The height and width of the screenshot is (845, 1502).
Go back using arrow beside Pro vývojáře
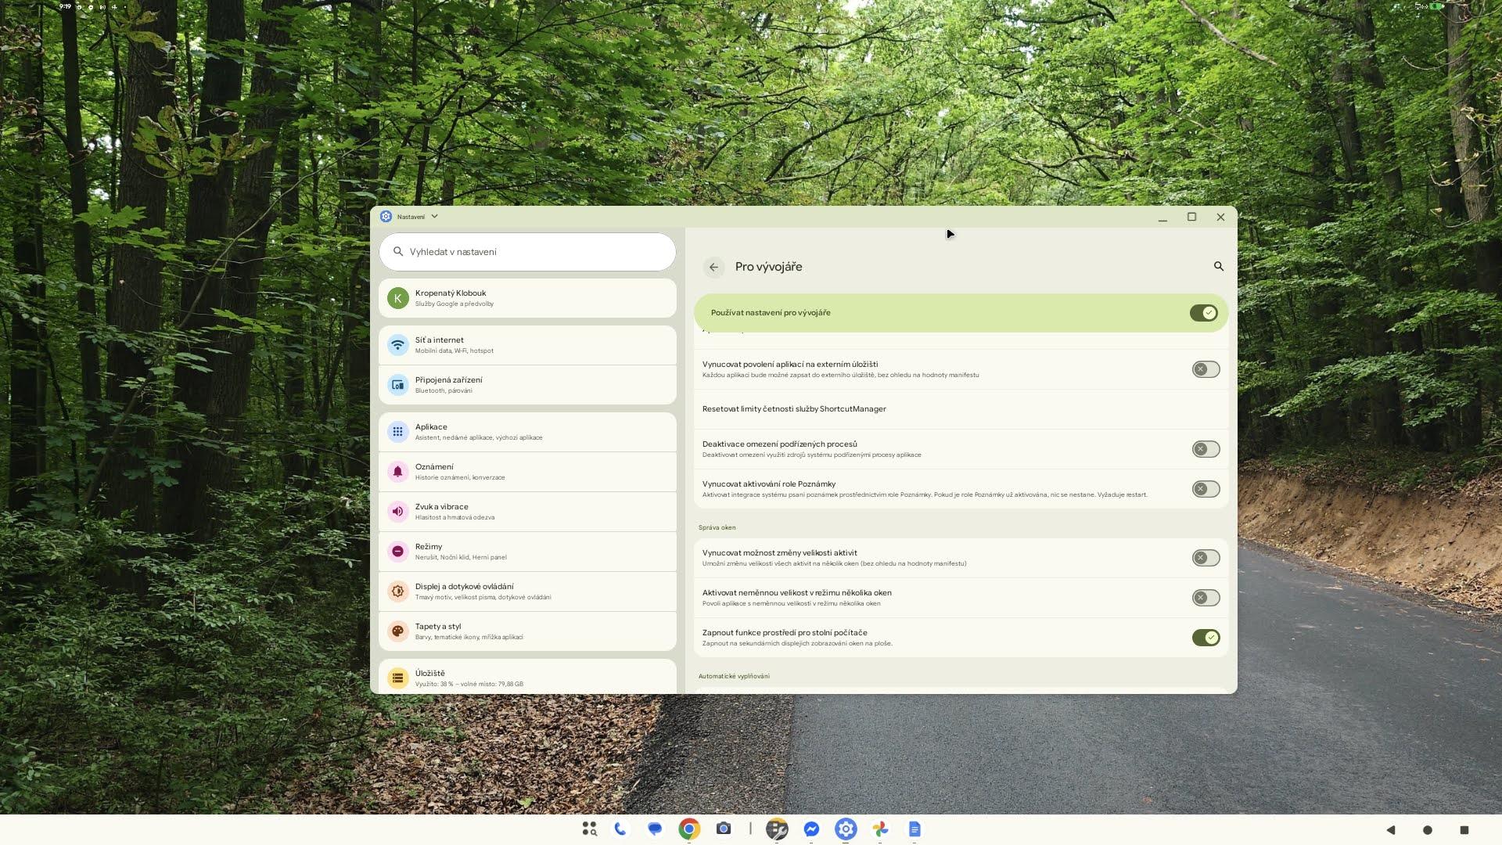point(713,267)
